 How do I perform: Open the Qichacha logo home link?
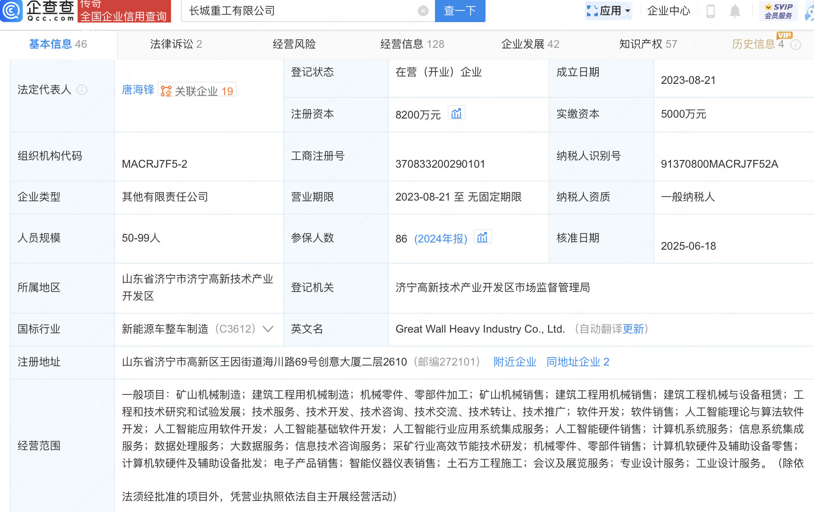[x=37, y=11]
